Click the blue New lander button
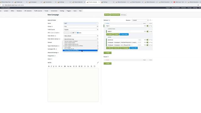The width and height of the screenshot is (201, 113). coord(124,34)
